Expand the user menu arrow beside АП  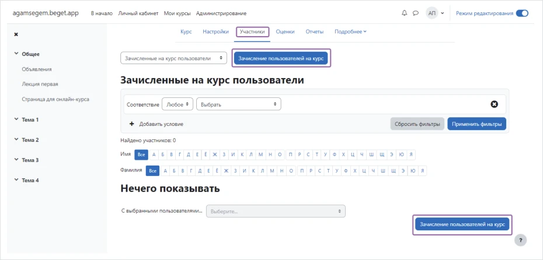point(442,13)
